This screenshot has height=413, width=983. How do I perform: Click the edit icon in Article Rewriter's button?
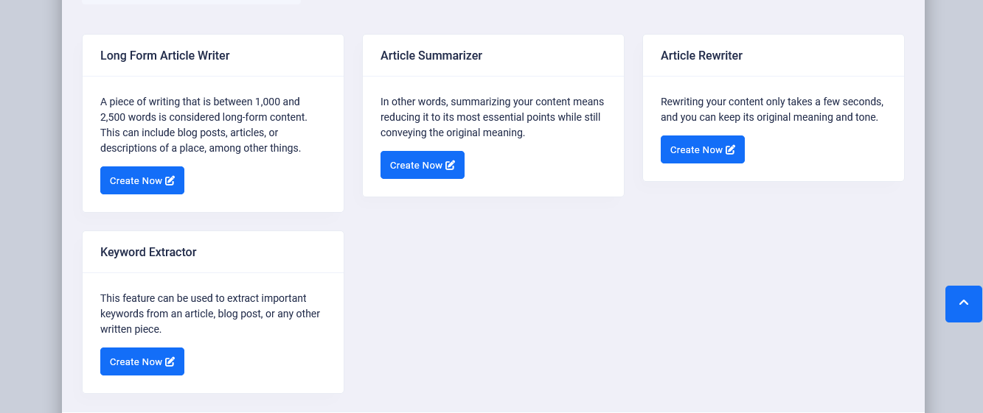(x=731, y=149)
